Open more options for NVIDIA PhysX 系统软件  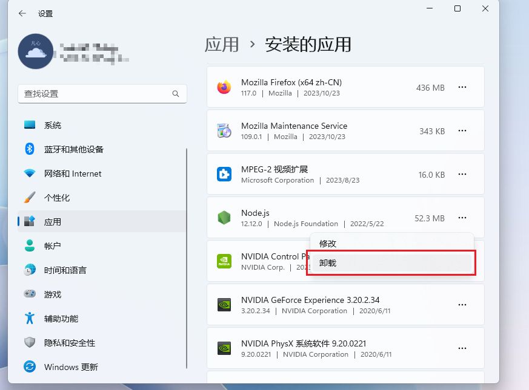click(462, 348)
